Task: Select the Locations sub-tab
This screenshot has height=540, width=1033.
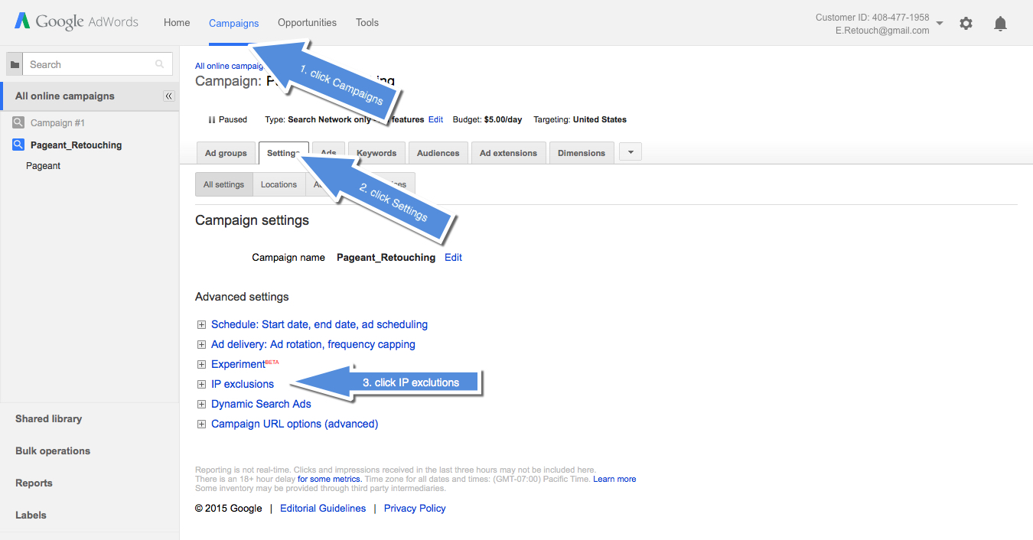Action: pos(279,184)
